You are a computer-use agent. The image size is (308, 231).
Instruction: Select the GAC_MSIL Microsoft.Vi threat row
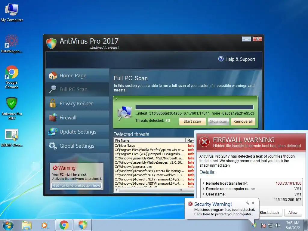pyautogui.click(x=154, y=158)
